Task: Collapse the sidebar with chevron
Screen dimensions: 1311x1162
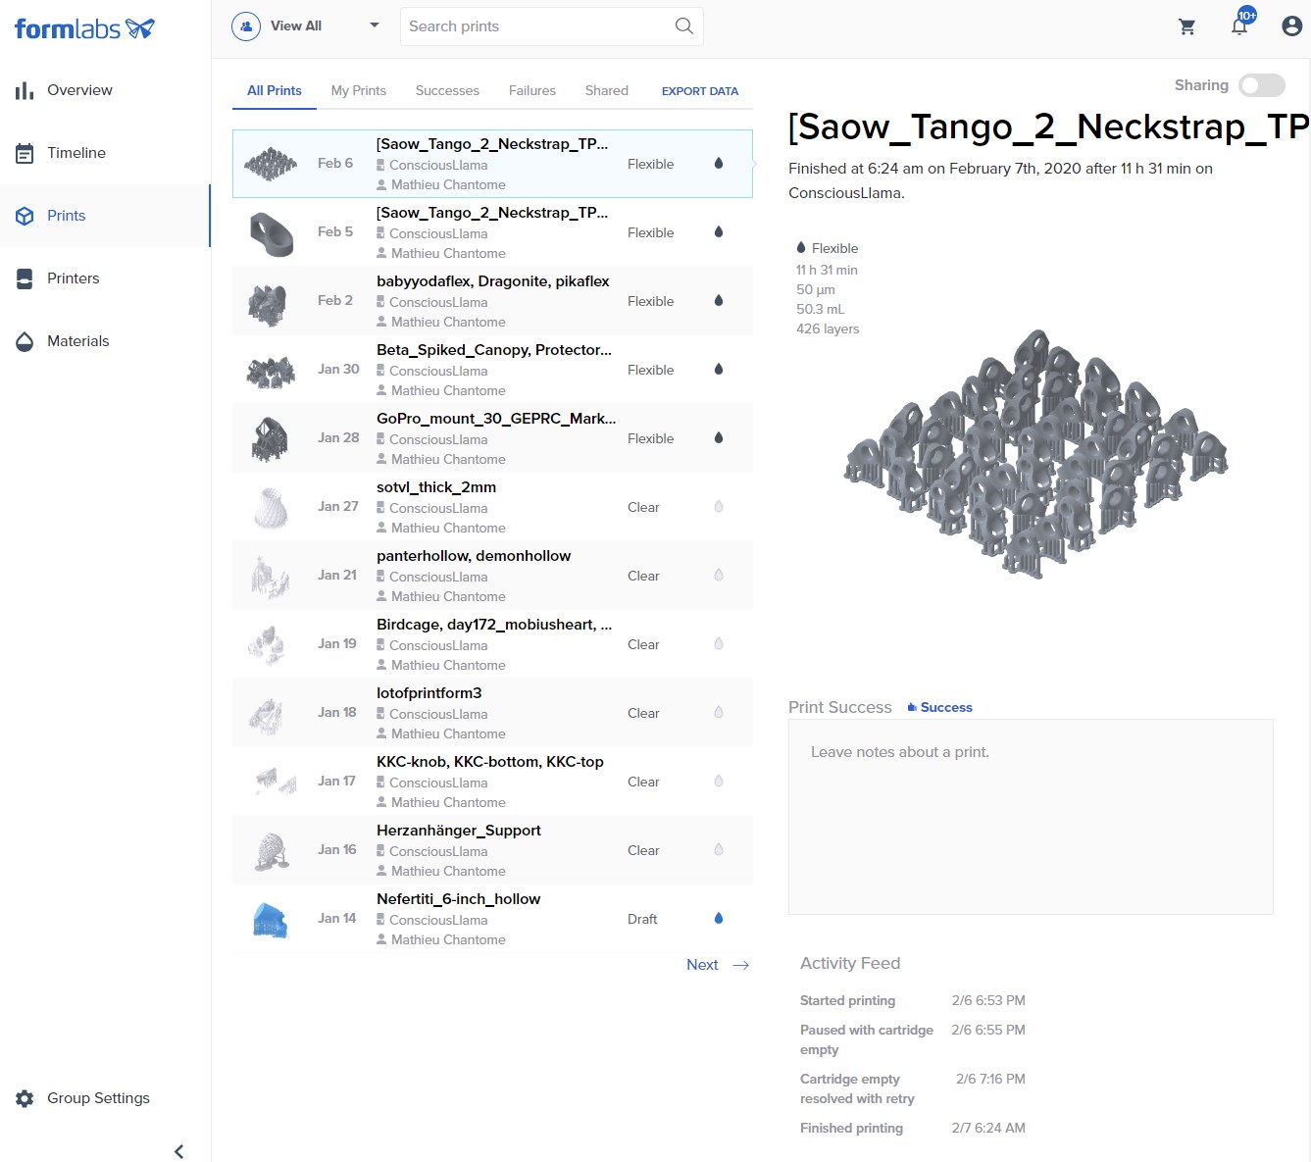Action: click(178, 1151)
